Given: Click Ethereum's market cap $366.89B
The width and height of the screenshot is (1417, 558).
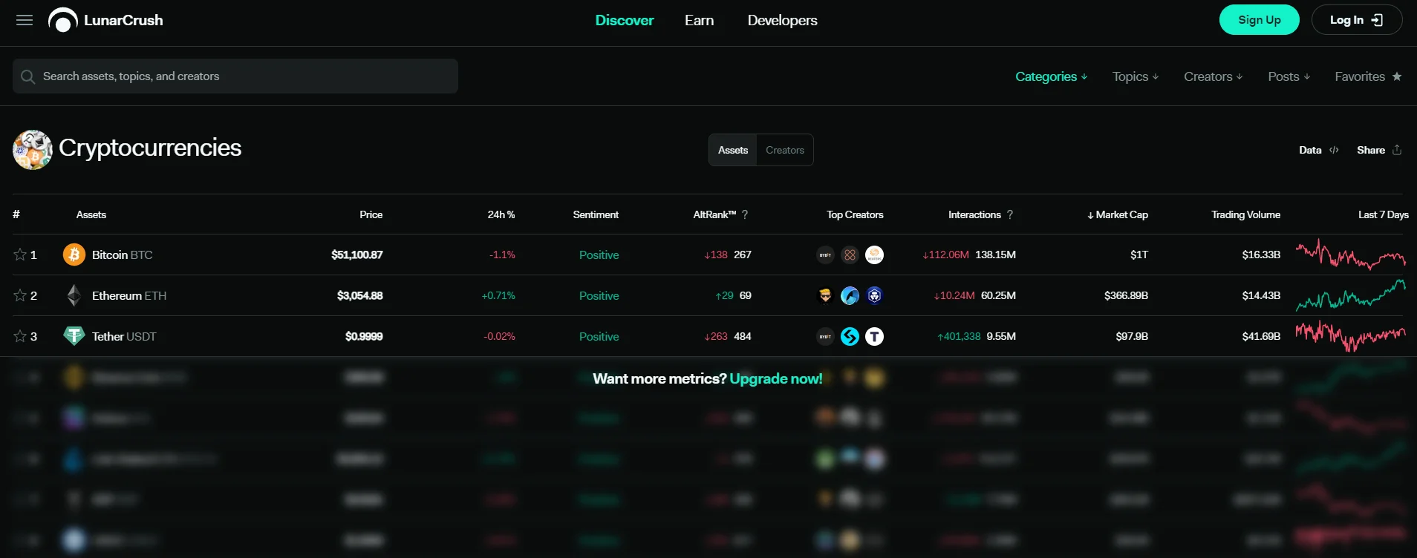Looking at the screenshot, I should [1126, 295].
